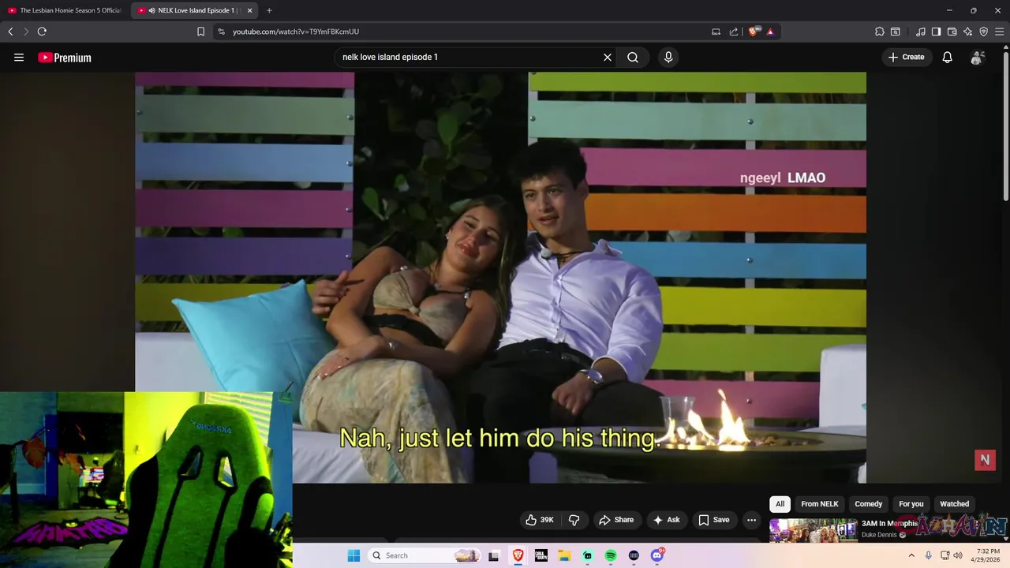Share this page from address bar
The height and width of the screenshot is (568, 1010).
coord(734,32)
